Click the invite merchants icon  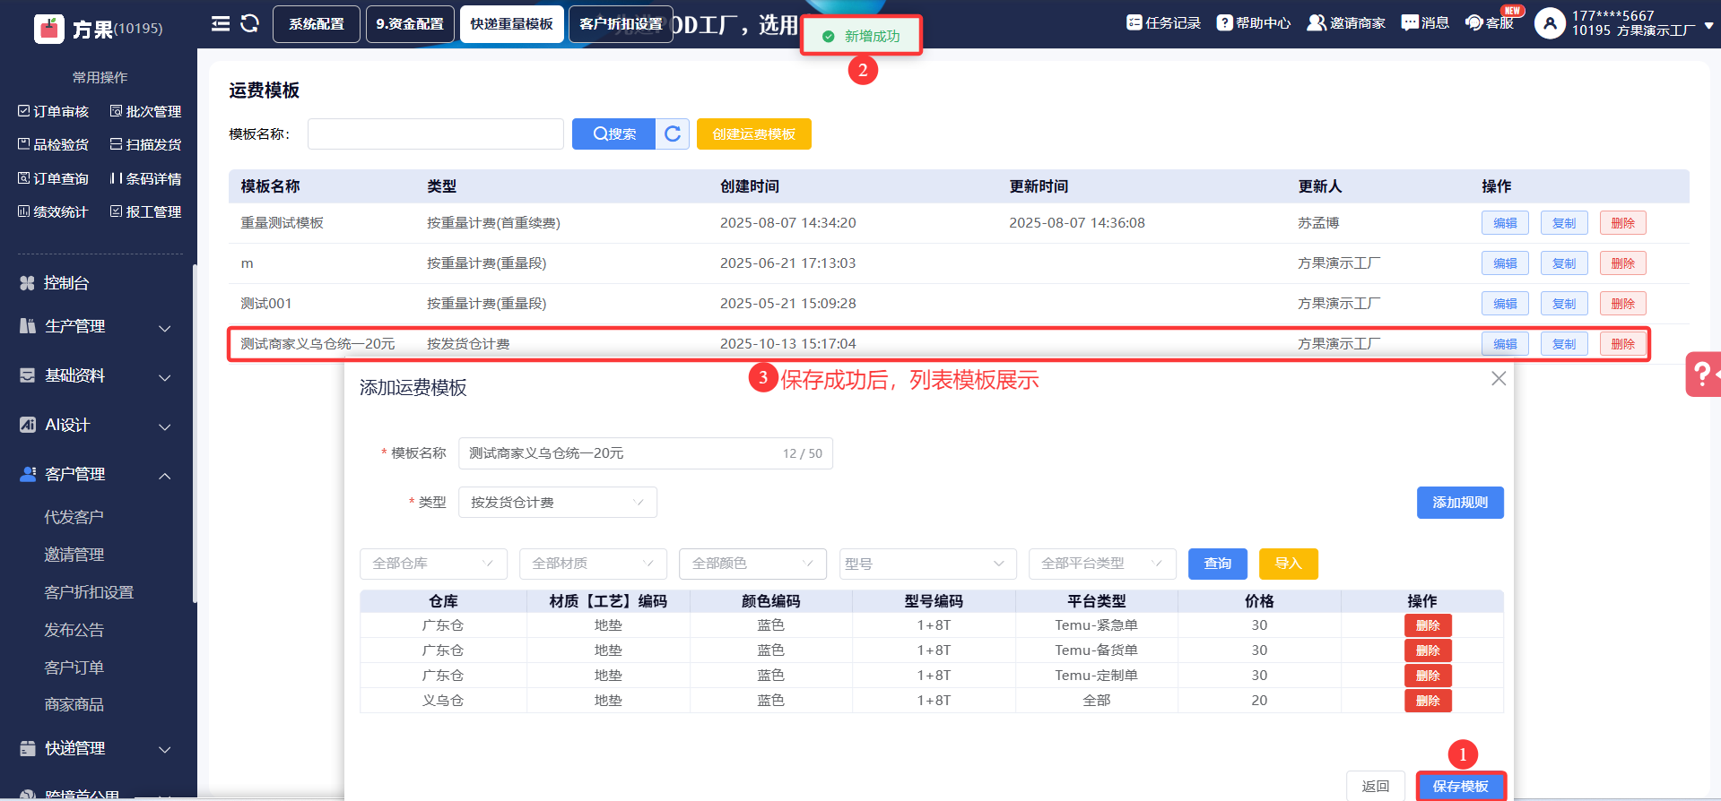coord(1316,22)
